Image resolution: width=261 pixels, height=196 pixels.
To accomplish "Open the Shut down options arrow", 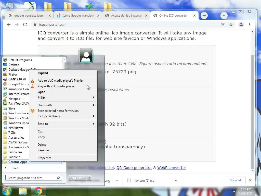I will pos(89,178).
